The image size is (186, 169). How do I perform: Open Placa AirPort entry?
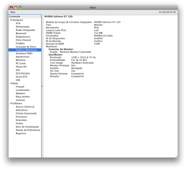[x=23, y=97]
